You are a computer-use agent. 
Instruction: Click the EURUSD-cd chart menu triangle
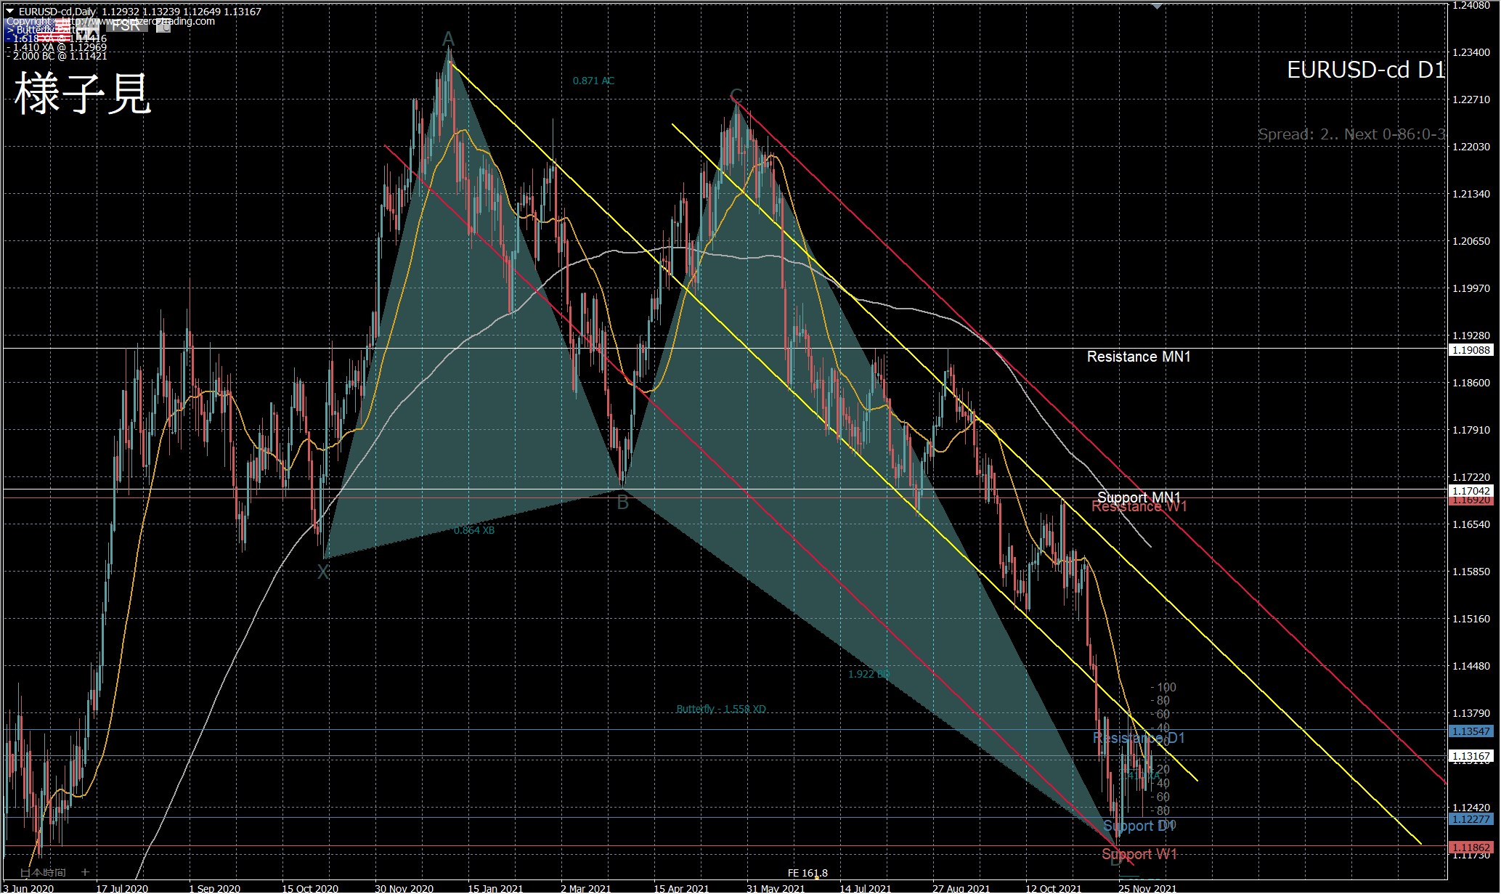(x=9, y=11)
